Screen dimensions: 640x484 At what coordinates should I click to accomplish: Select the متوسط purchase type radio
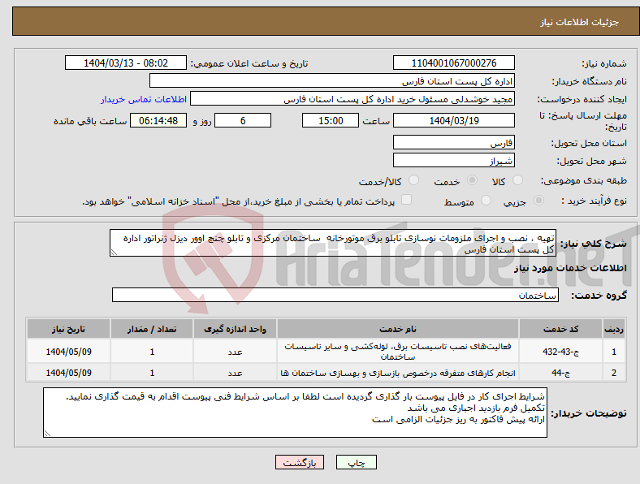pyautogui.click(x=486, y=200)
